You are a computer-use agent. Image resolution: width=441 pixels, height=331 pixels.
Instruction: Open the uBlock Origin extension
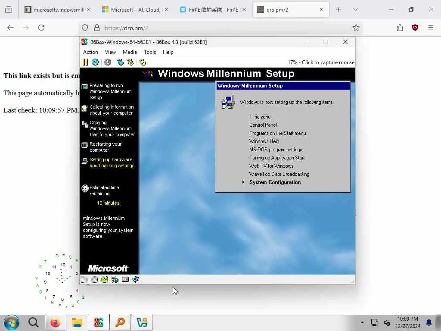pyautogui.click(x=415, y=28)
